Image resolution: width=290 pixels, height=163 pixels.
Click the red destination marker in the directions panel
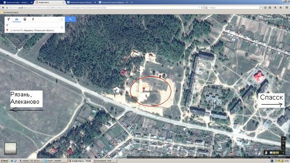coord(7,30)
